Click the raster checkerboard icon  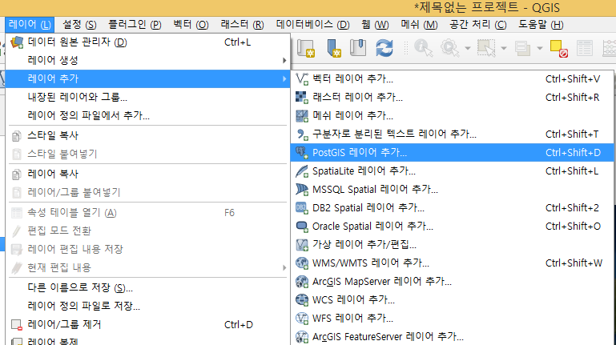[x=302, y=98]
